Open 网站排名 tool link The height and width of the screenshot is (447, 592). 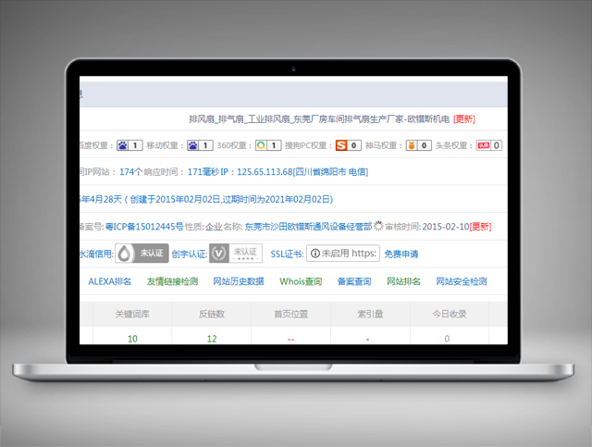[403, 281]
